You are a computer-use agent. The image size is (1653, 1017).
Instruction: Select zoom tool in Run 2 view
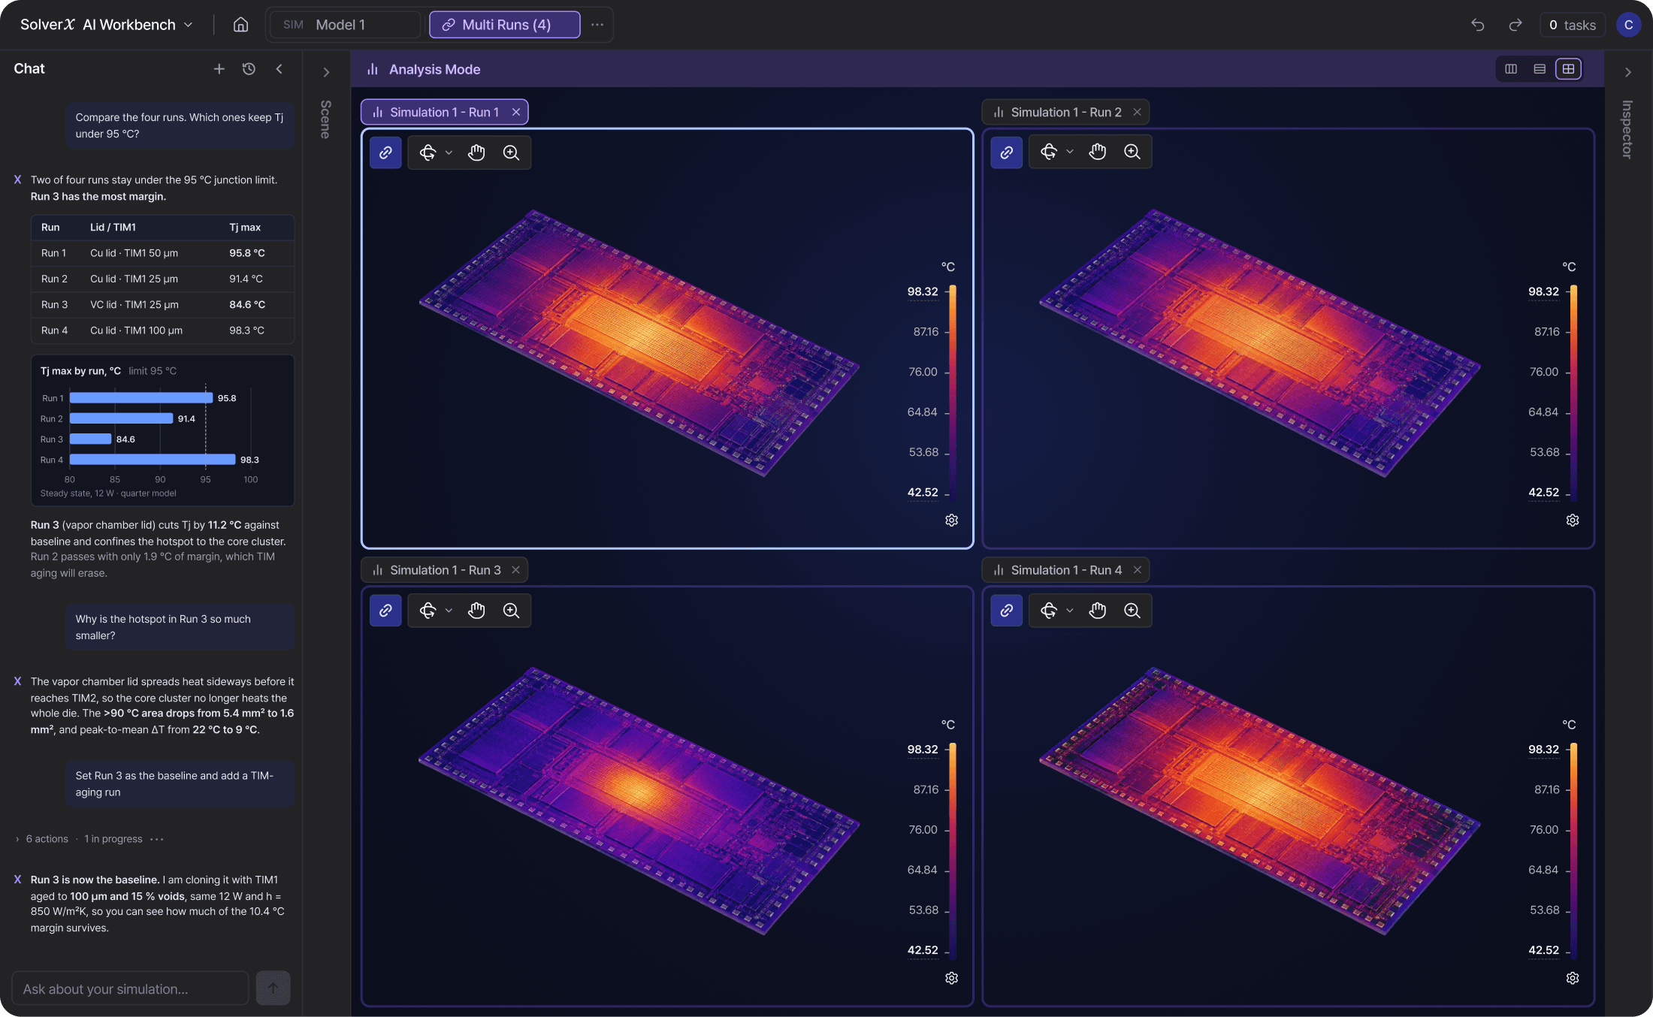point(1132,152)
